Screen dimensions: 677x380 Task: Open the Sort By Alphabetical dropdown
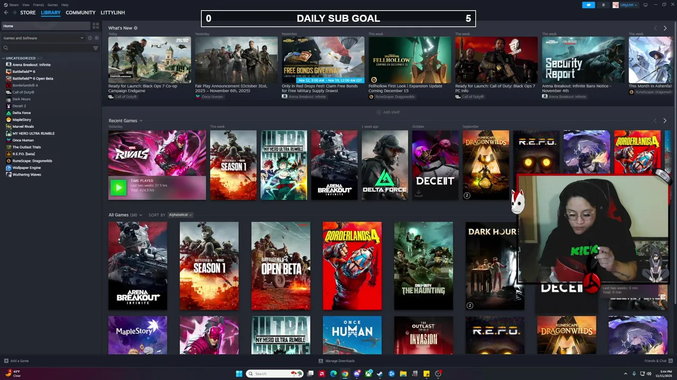180,215
